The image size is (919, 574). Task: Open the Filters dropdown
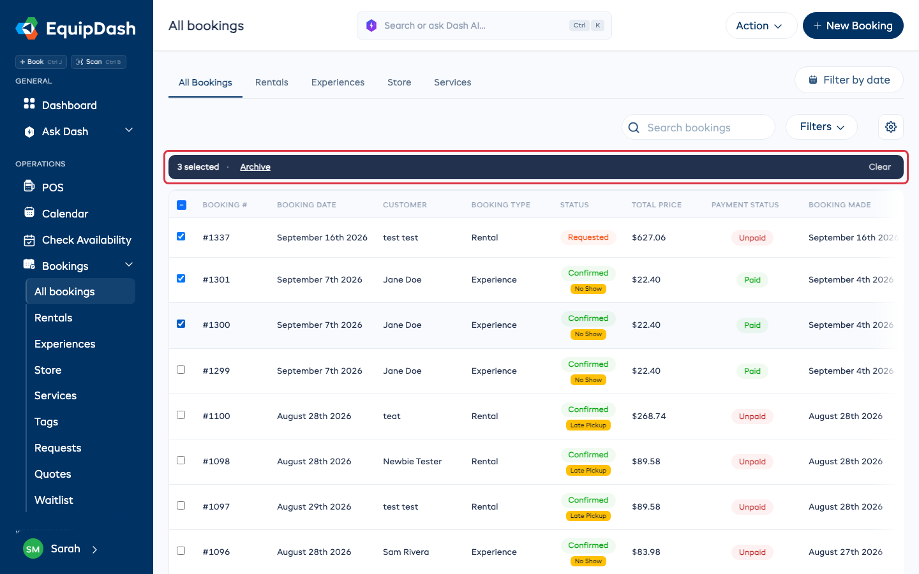[x=821, y=127]
